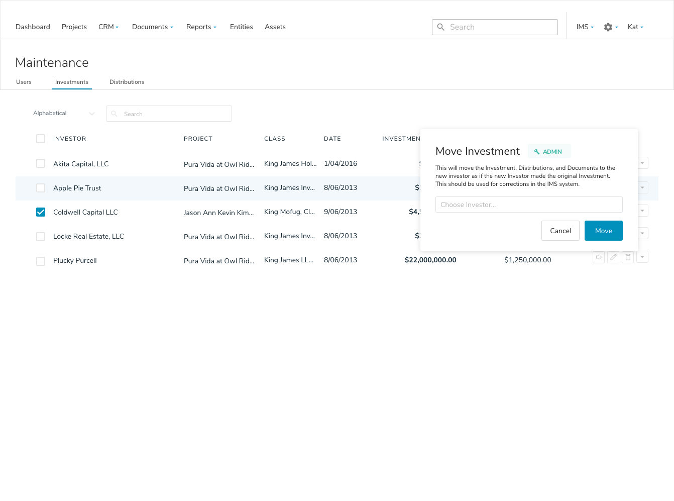Click the move arrow icon for Plucky Purcell
This screenshot has height=501, width=674.
point(599,257)
